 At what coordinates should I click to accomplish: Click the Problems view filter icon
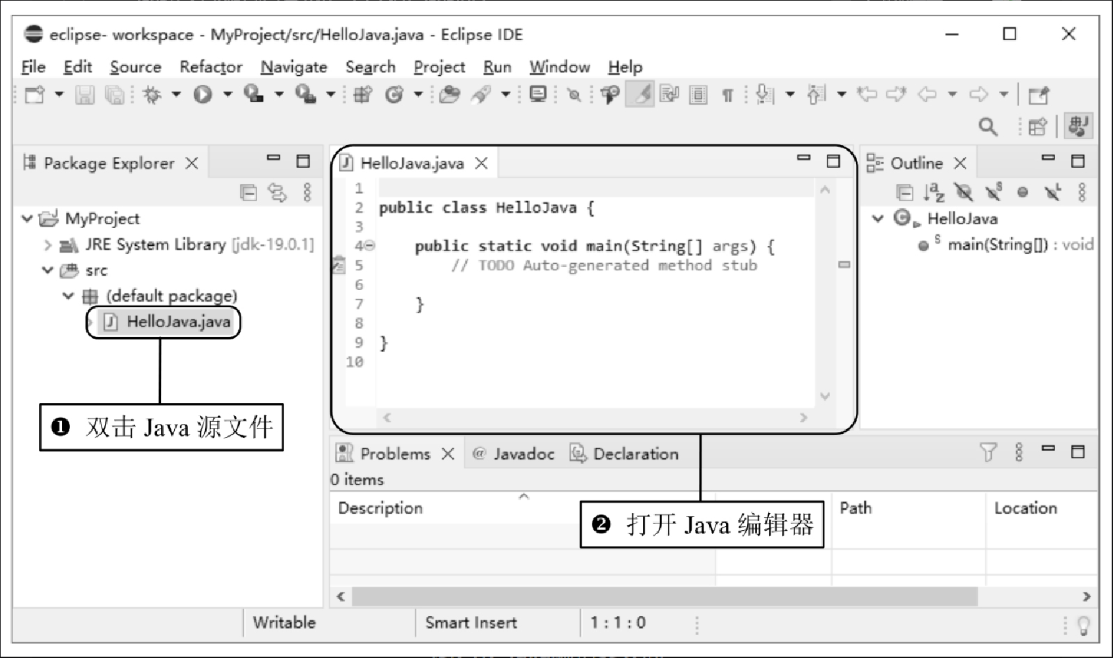[988, 452]
